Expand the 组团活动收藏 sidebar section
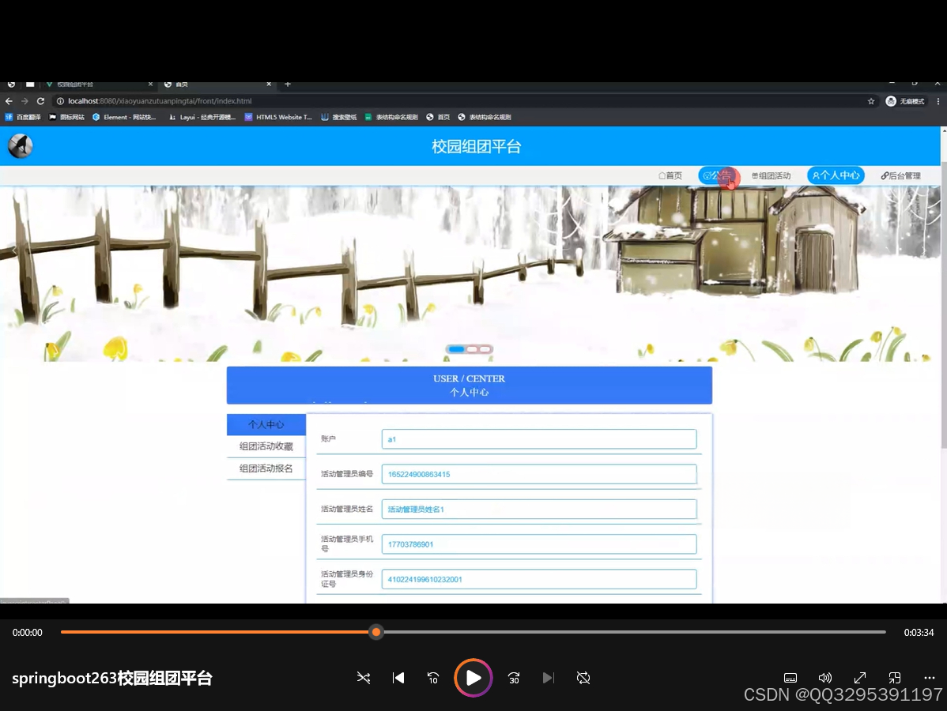 (266, 446)
